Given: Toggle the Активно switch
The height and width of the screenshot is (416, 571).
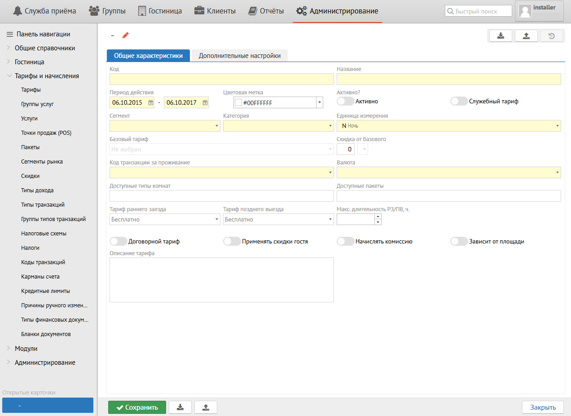Looking at the screenshot, I should [345, 102].
